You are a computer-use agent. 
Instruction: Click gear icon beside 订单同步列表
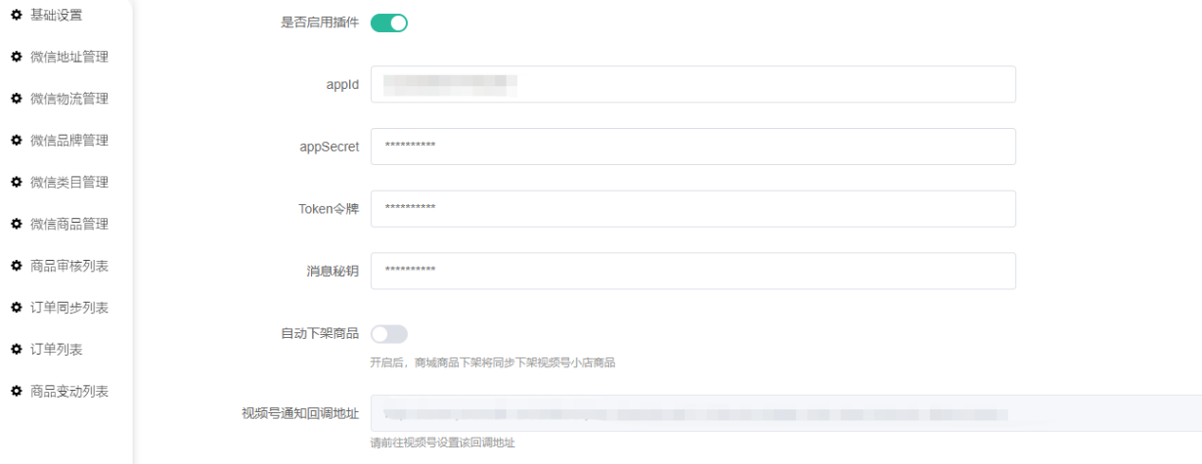click(x=16, y=308)
